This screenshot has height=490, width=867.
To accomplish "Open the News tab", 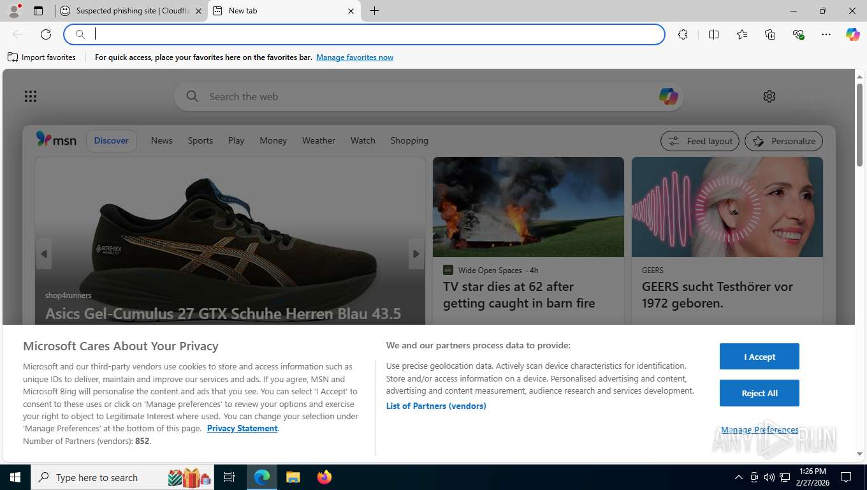I will point(162,140).
